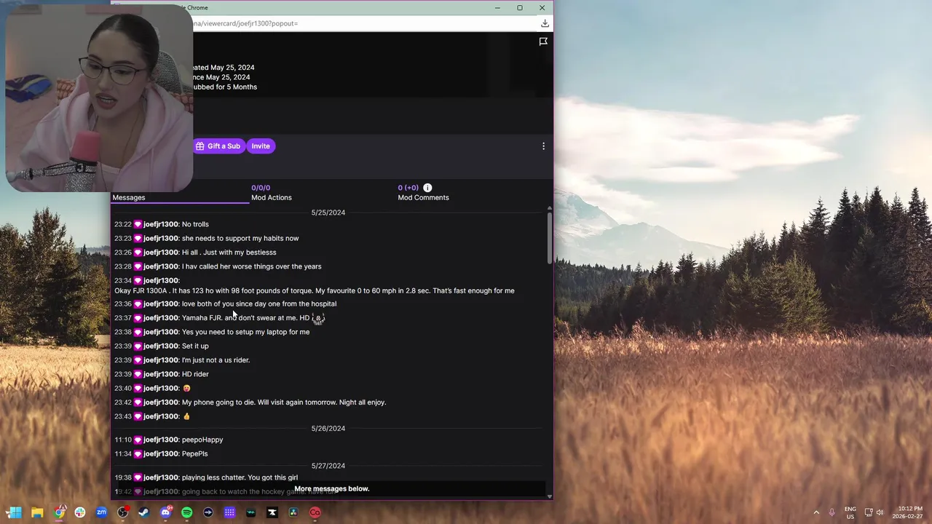Open File Explorer from the taskbar
Image resolution: width=932 pixels, height=524 pixels.
point(37,512)
